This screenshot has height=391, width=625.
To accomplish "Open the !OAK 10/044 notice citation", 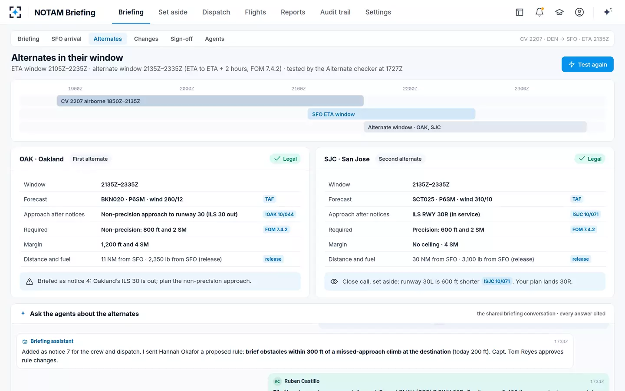I will point(280,214).
